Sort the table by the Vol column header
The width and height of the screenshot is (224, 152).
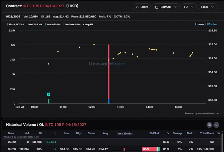coord(27,133)
